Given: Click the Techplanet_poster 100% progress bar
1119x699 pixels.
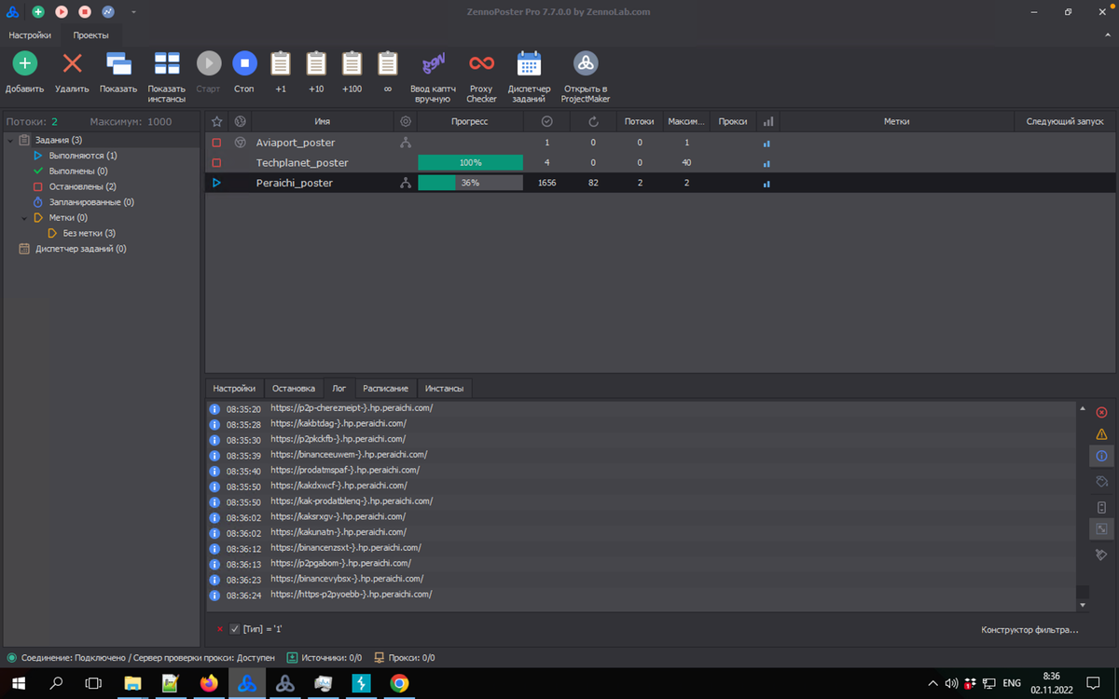Looking at the screenshot, I should (470, 163).
